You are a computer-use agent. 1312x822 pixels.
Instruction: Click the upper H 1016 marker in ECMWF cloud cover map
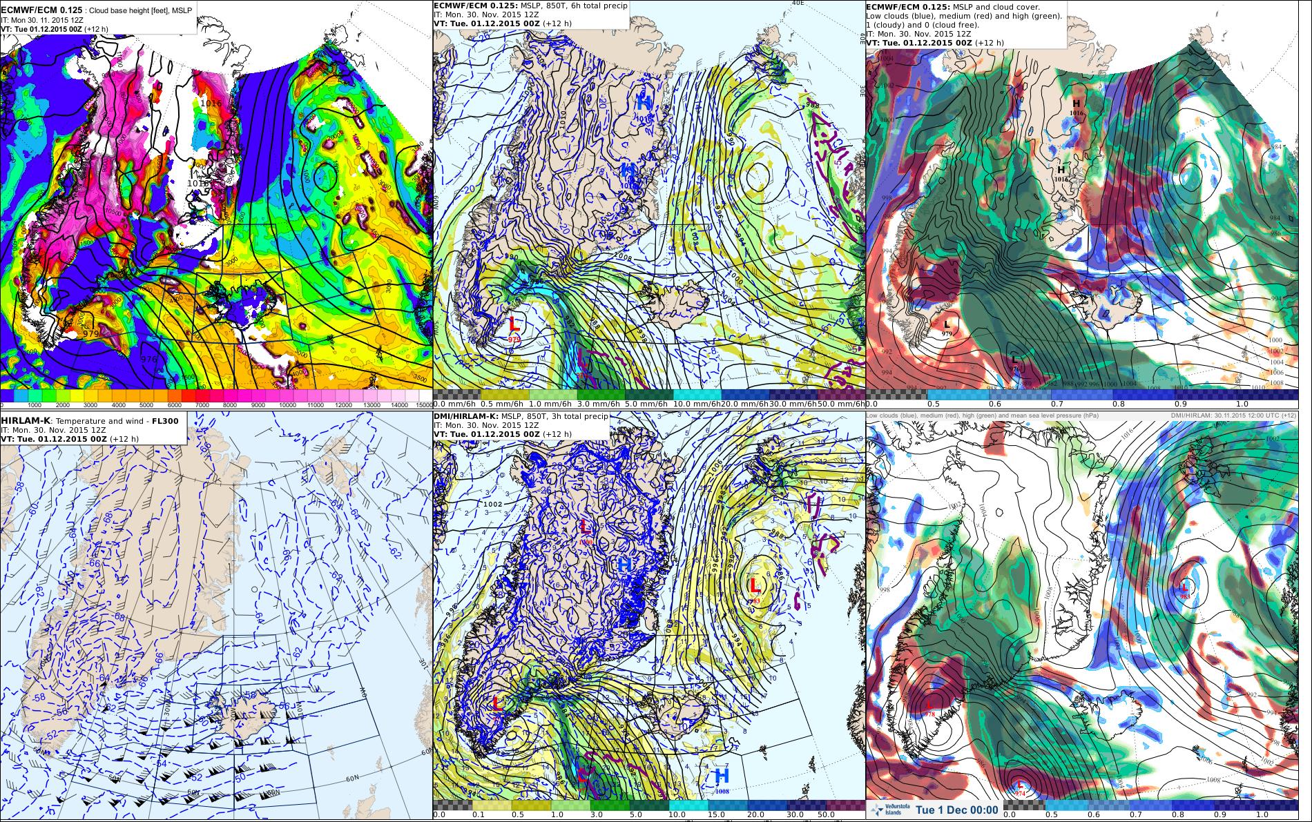click(x=1076, y=107)
